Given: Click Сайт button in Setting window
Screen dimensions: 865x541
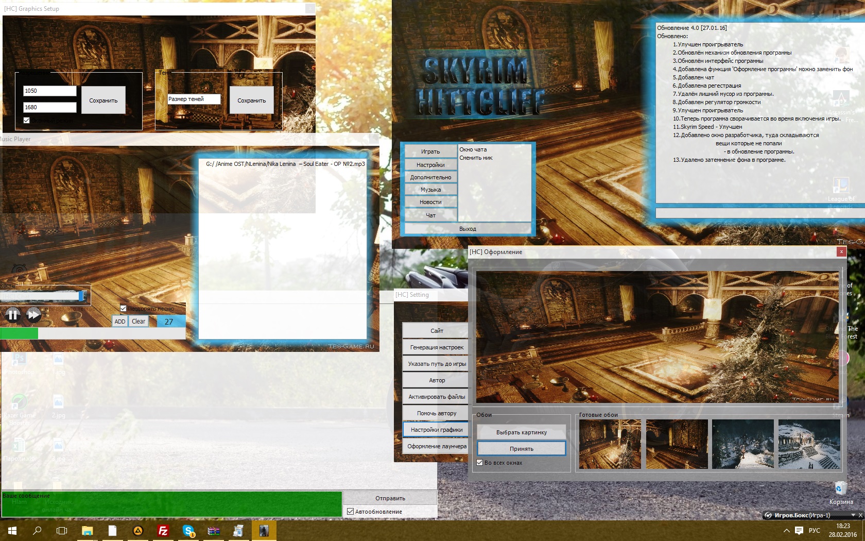Looking at the screenshot, I should 437,331.
